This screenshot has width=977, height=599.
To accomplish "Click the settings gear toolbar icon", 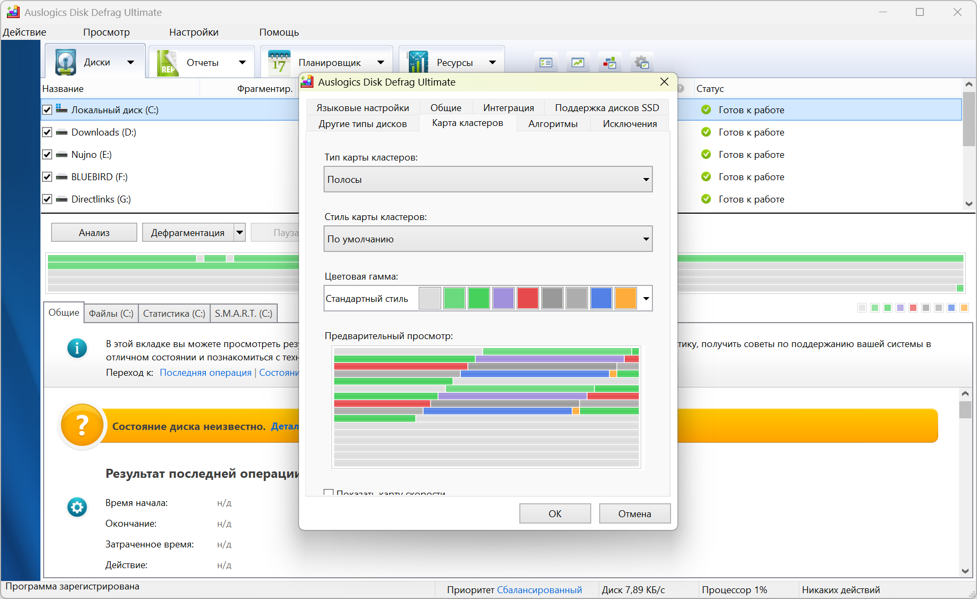I will click(642, 63).
